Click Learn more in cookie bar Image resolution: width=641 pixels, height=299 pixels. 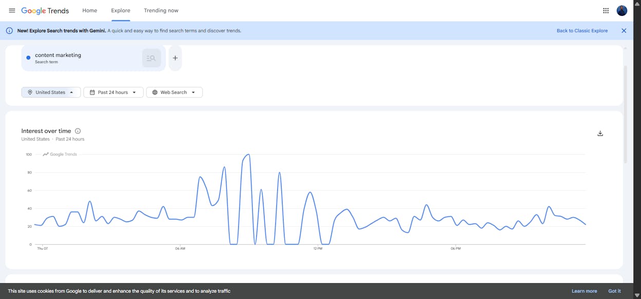585,291
